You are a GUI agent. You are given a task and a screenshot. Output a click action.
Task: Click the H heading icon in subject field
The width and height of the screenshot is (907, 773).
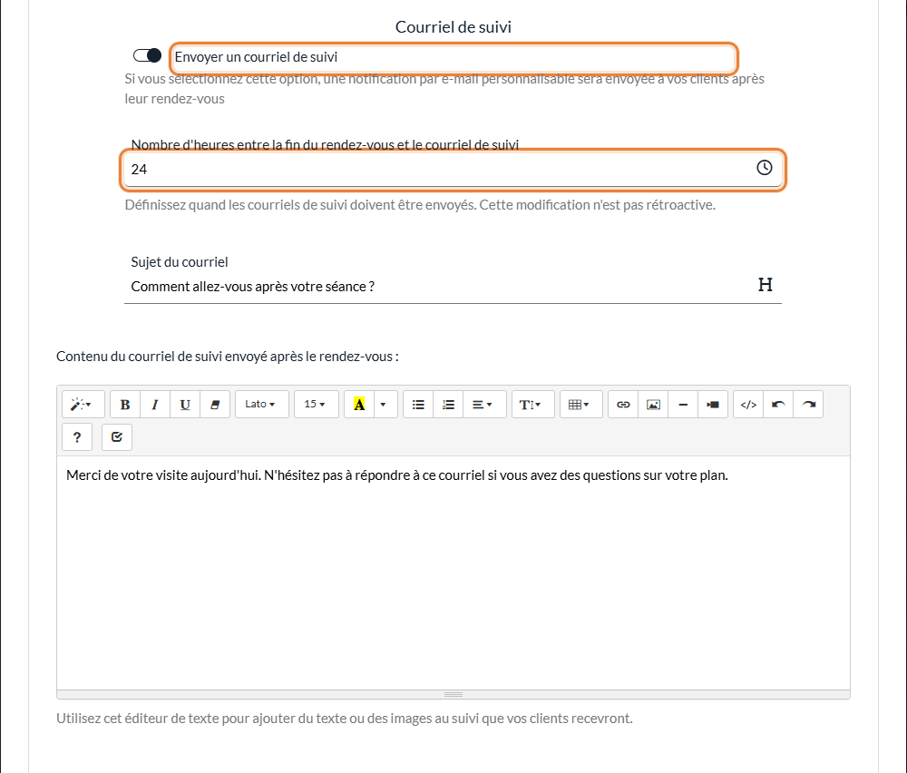click(x=766, y=285)
